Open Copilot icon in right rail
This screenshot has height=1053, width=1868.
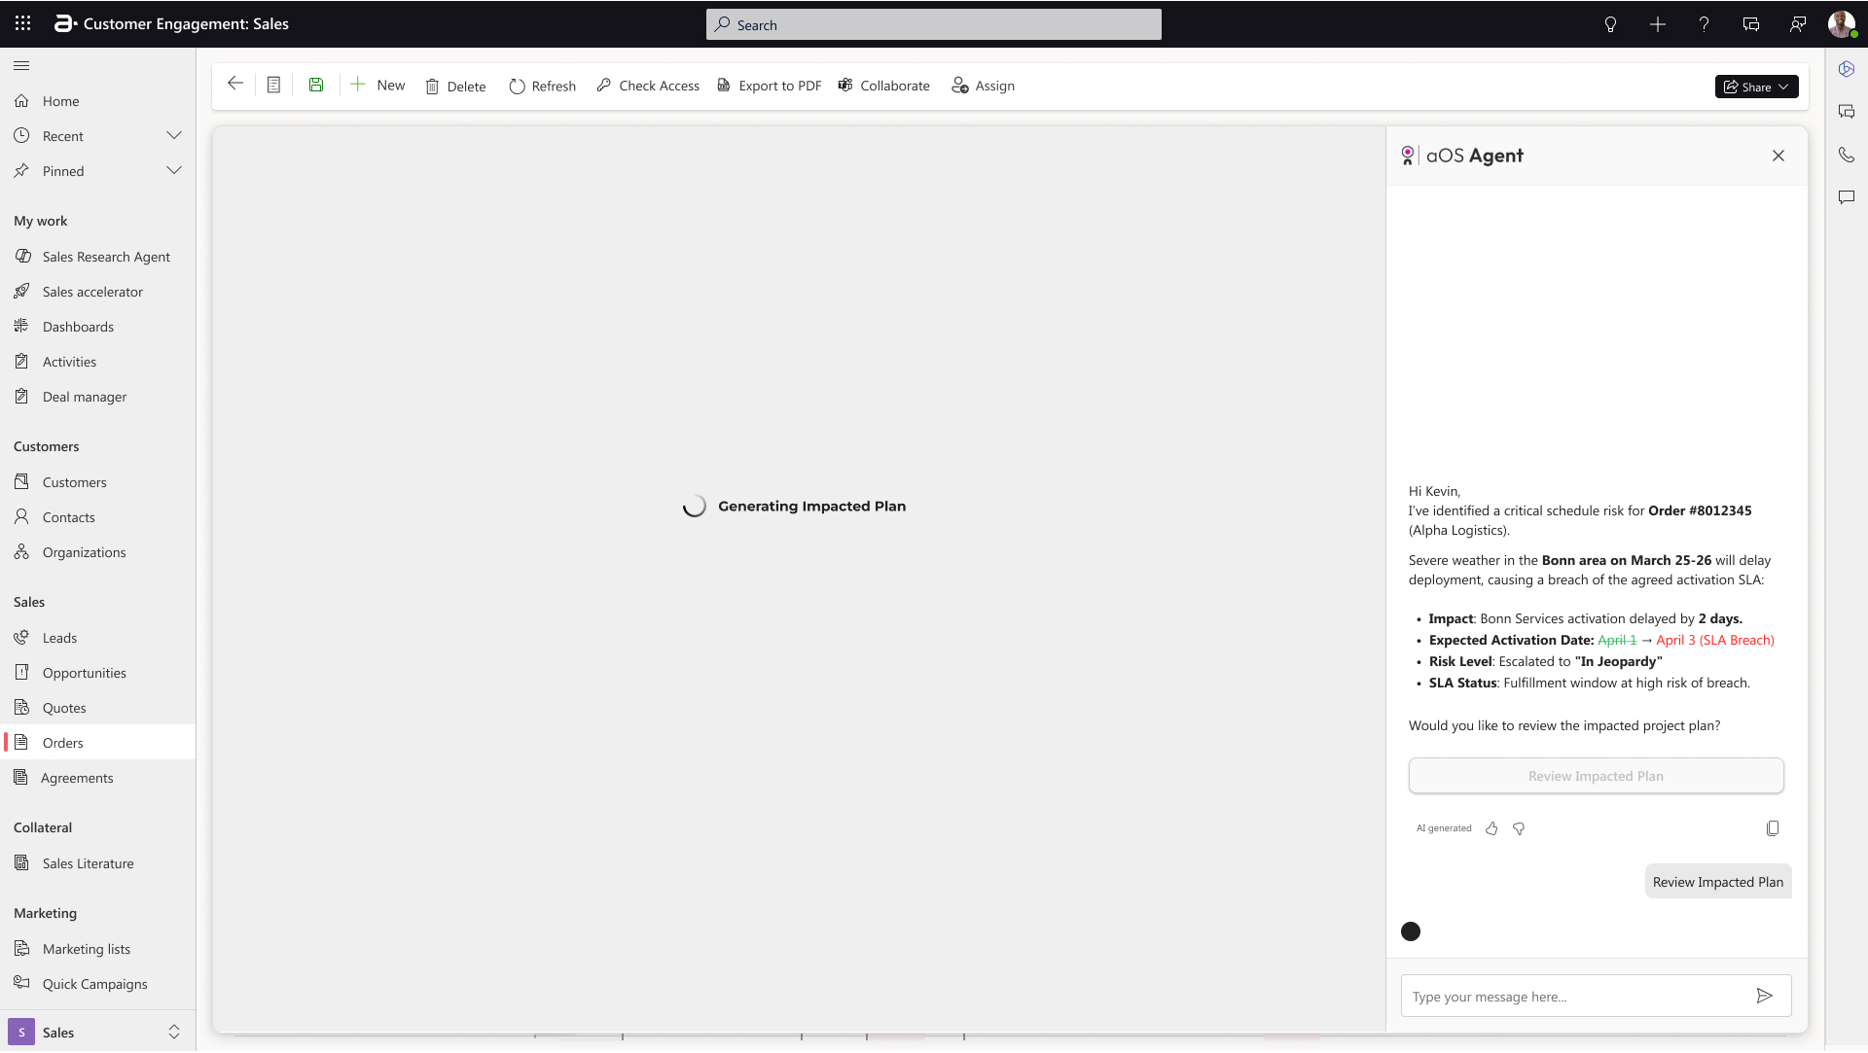click(1847, 69)
